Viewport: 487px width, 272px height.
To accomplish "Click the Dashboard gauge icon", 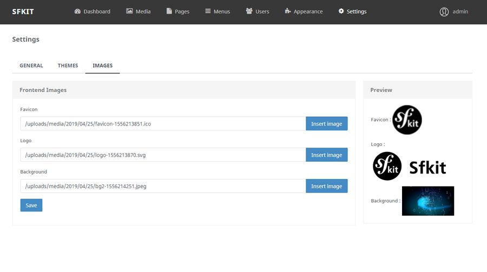I will (x=77, y=11).
